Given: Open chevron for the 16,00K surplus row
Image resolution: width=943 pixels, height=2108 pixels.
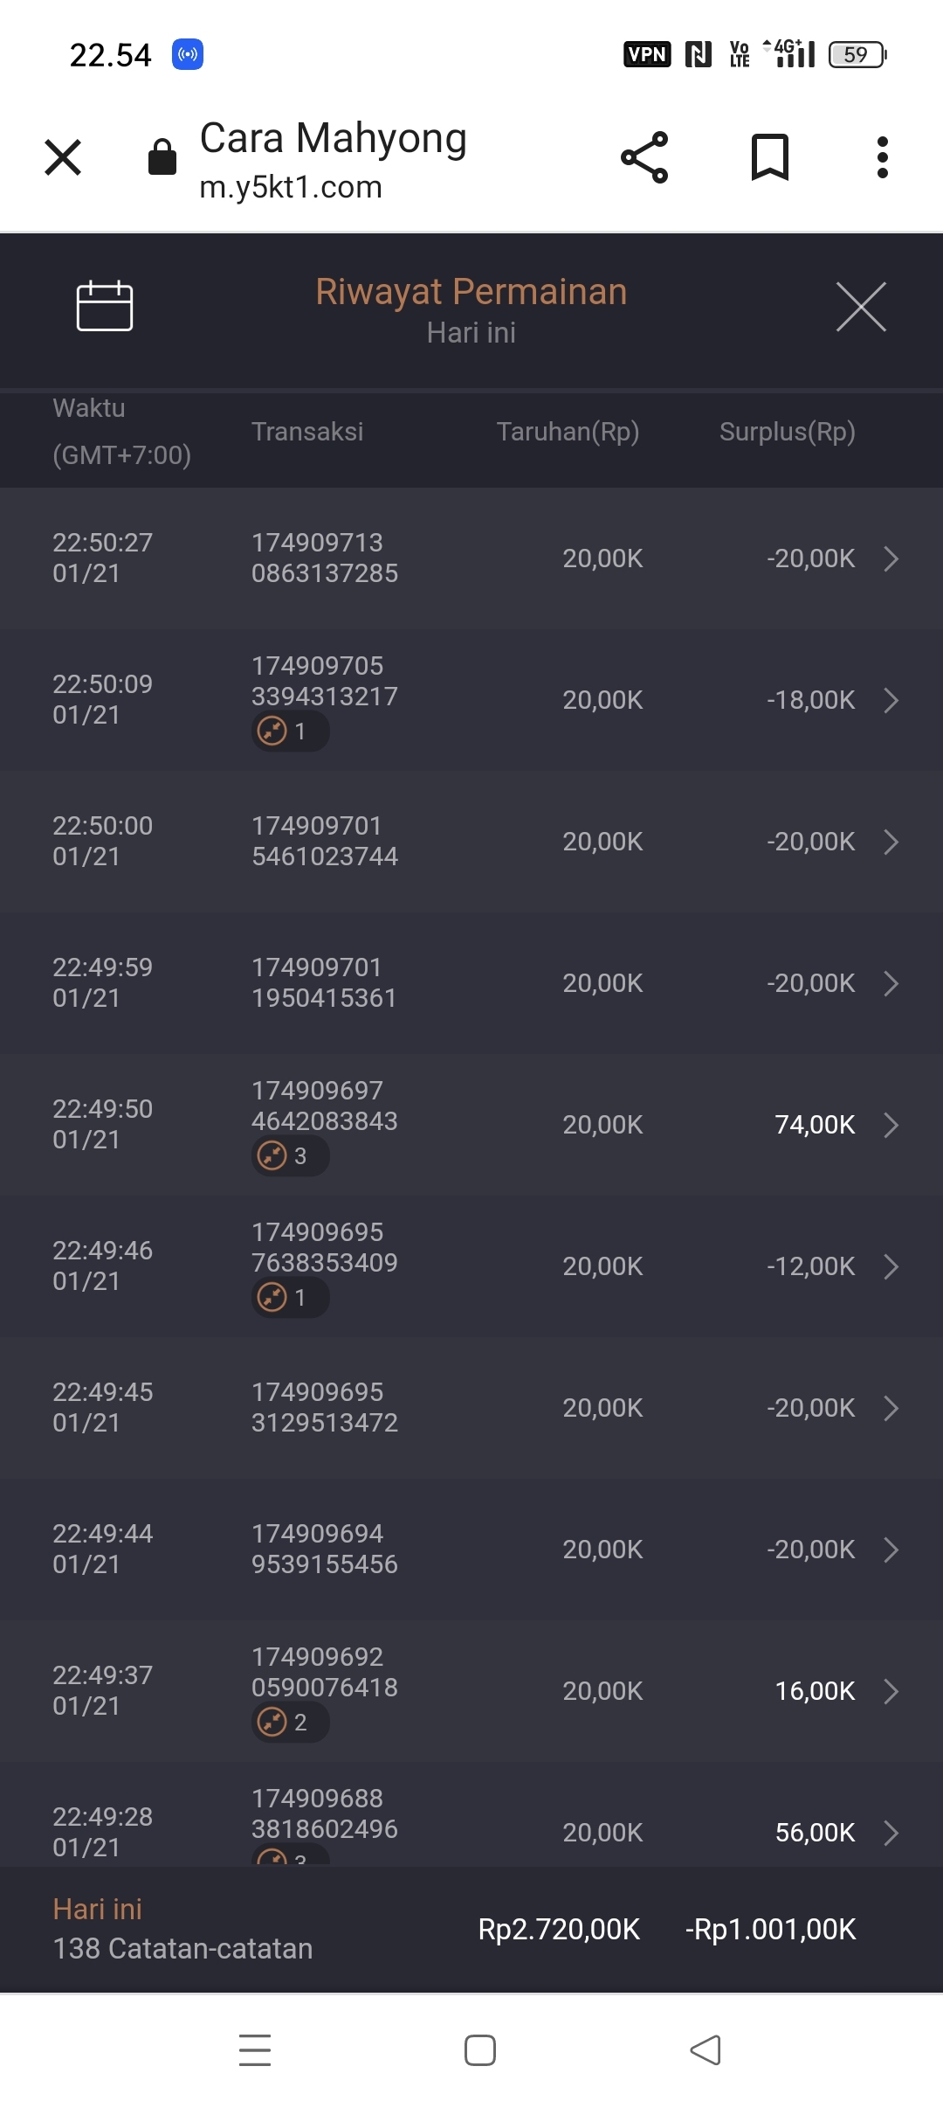Looking at the screenshot, I should click(891, 1691).
